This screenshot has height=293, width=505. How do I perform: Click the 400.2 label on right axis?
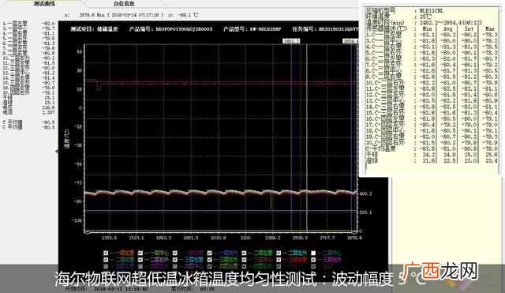(365, 193)
